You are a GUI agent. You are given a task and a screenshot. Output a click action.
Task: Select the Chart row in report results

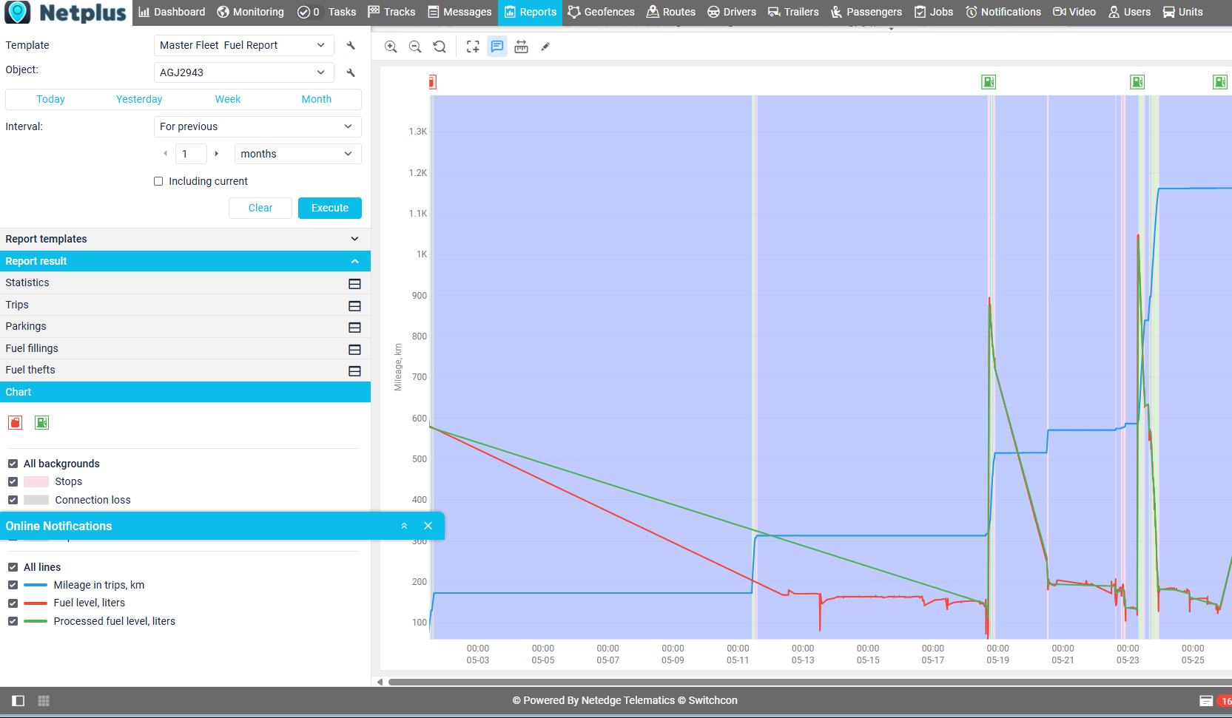[x=185, y=392]
